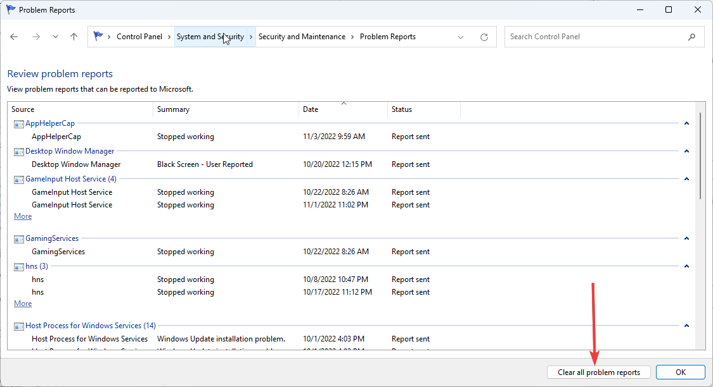Open the AppHelperCap group header link

click(50, 123)
